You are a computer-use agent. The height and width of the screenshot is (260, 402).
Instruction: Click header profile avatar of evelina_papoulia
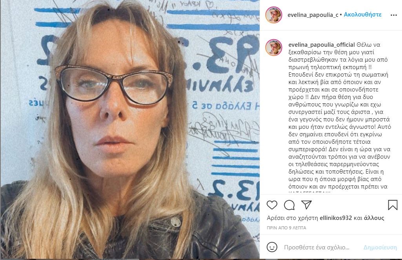tap(273, 15)
